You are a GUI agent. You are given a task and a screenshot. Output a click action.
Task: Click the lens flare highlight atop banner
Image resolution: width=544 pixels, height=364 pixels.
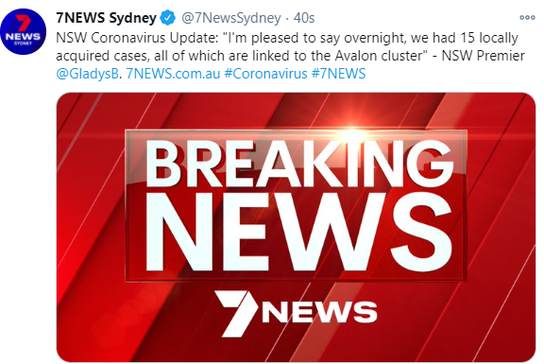click(x=350, y=131)
